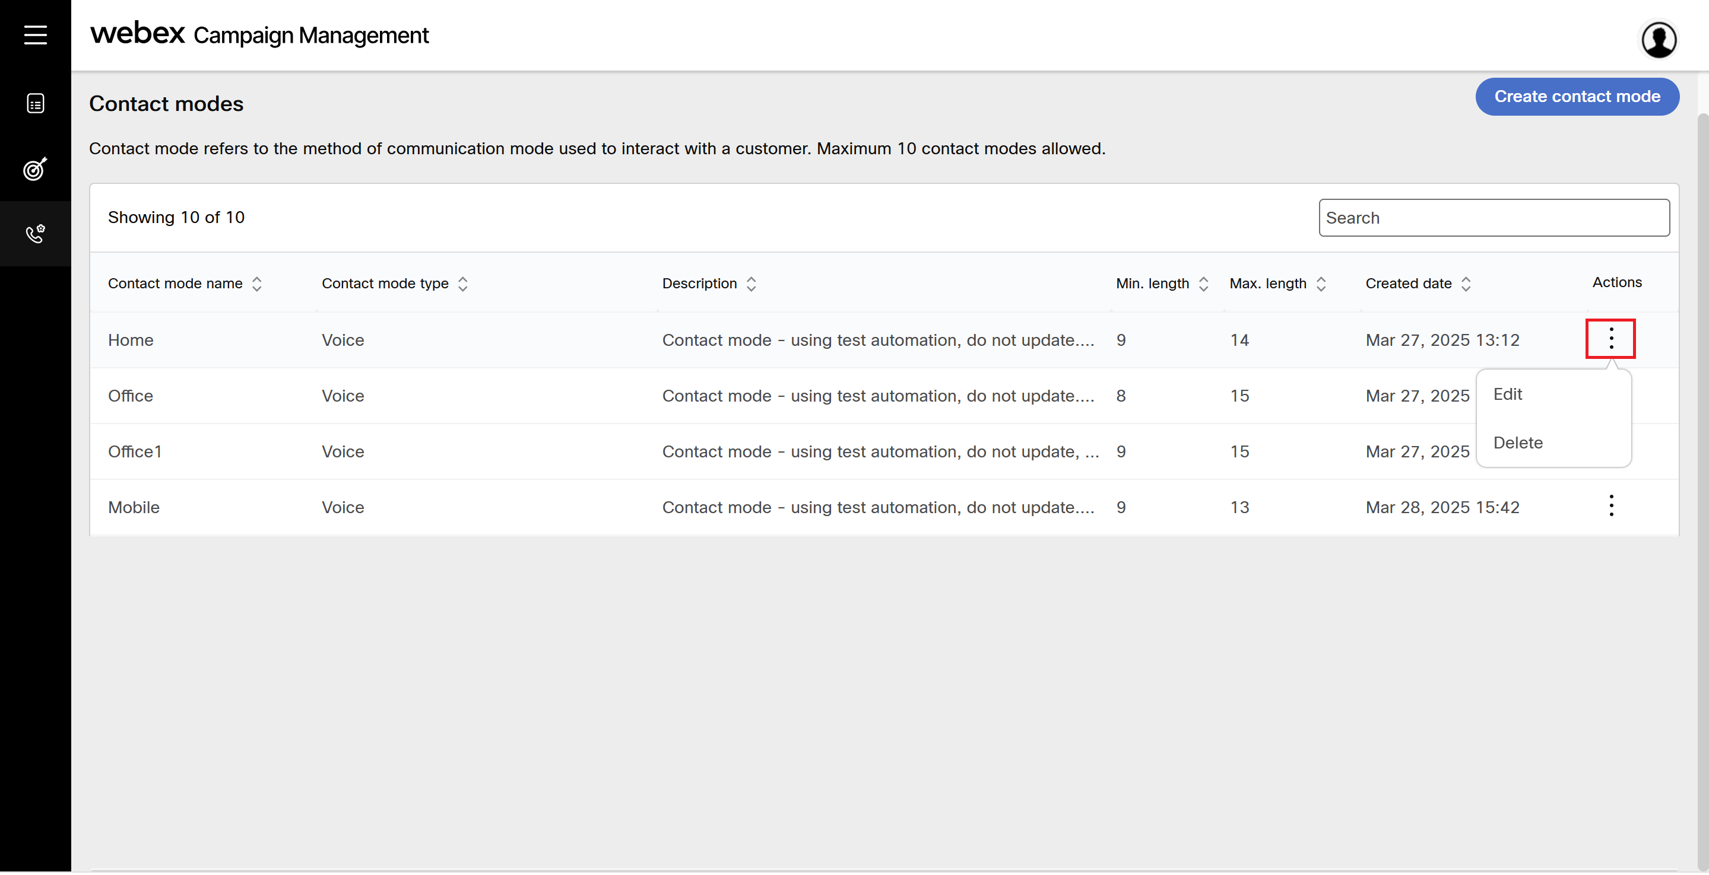
Task: Click the list/report sidebar icon
Action: pos(35,103)
